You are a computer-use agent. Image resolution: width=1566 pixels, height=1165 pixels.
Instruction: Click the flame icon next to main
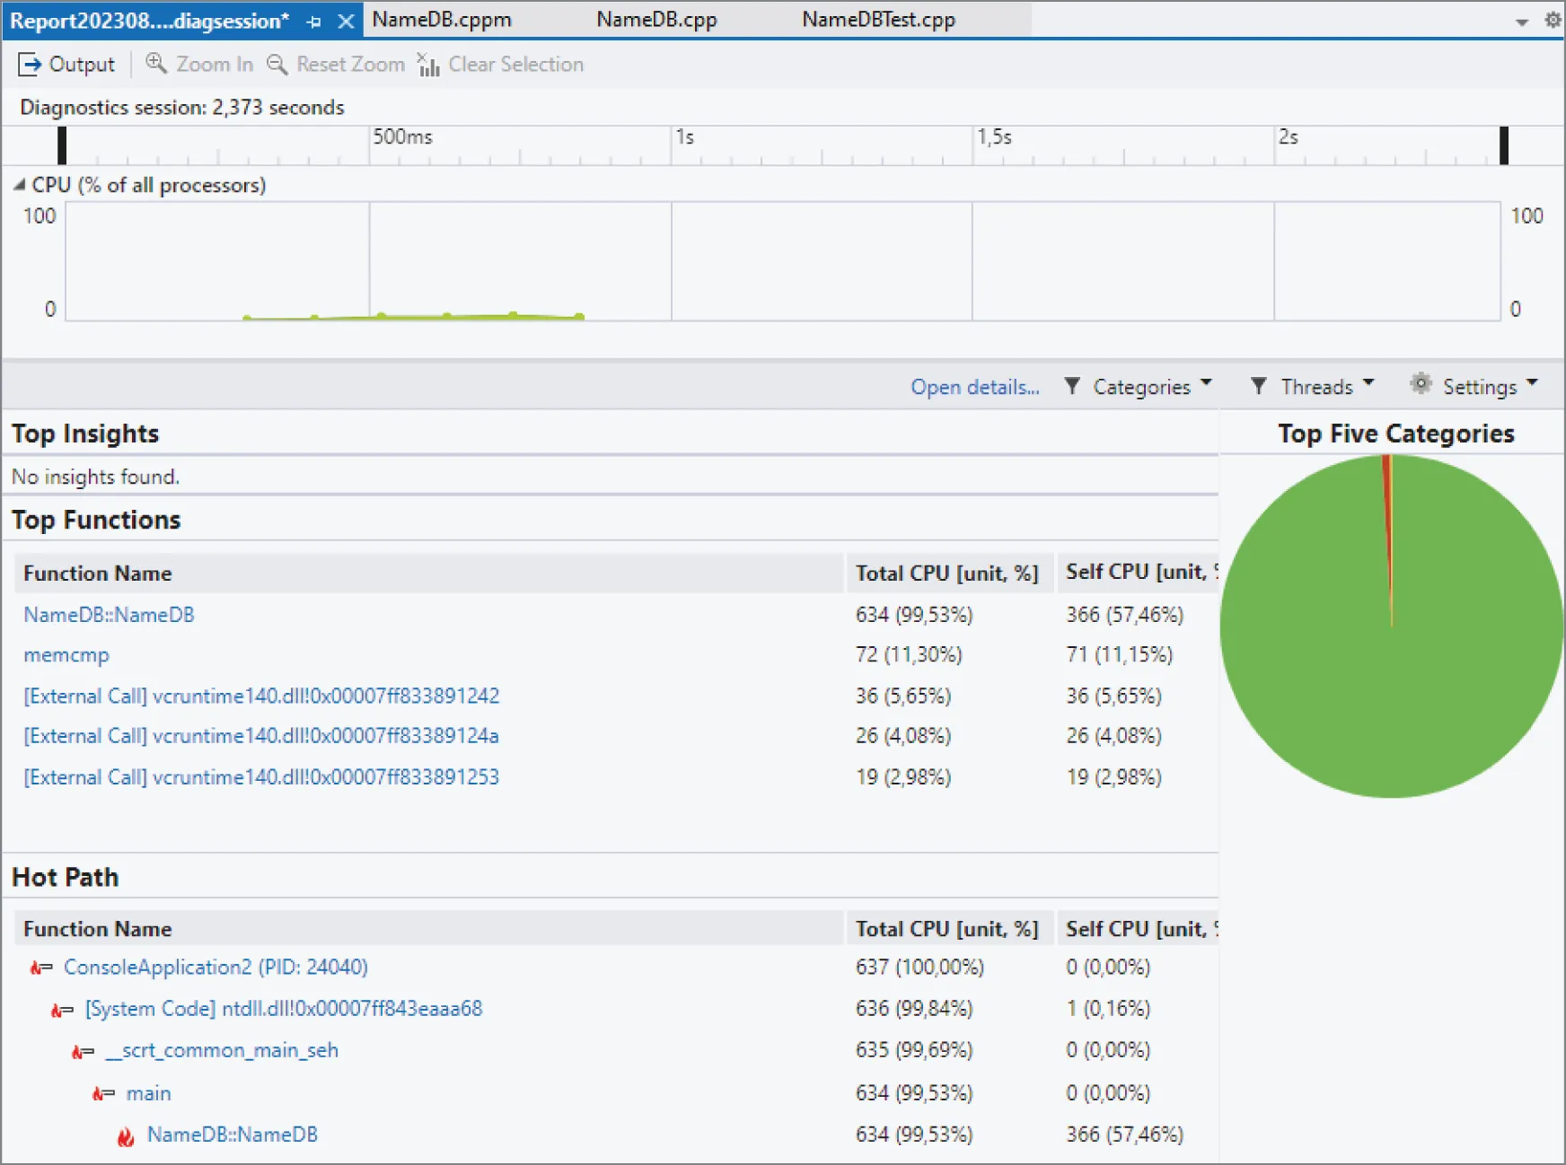tap(99, 1093)
